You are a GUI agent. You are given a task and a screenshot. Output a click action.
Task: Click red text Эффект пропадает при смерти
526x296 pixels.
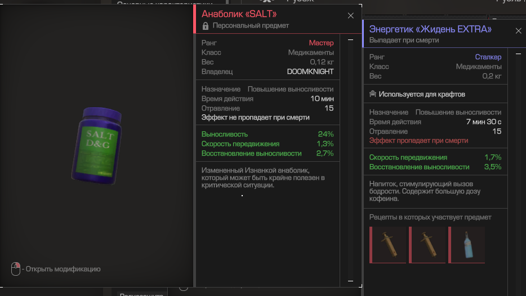click(x=418, y=141)
